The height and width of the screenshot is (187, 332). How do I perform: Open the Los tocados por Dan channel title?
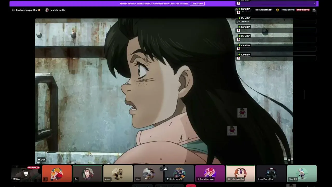pos(28,10)
